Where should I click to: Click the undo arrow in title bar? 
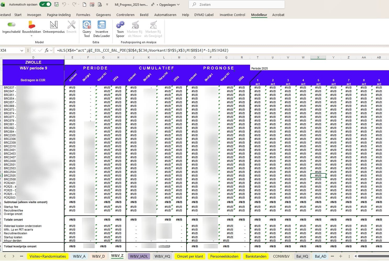(64, 4)
